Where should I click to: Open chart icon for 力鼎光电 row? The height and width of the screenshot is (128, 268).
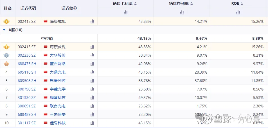[93, 72]
